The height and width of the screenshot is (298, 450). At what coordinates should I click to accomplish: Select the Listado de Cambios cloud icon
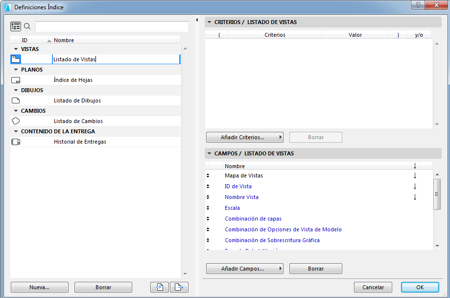tap(15, 121)
